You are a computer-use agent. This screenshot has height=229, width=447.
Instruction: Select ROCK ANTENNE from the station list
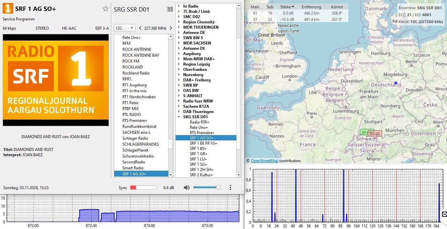(137, 49)
